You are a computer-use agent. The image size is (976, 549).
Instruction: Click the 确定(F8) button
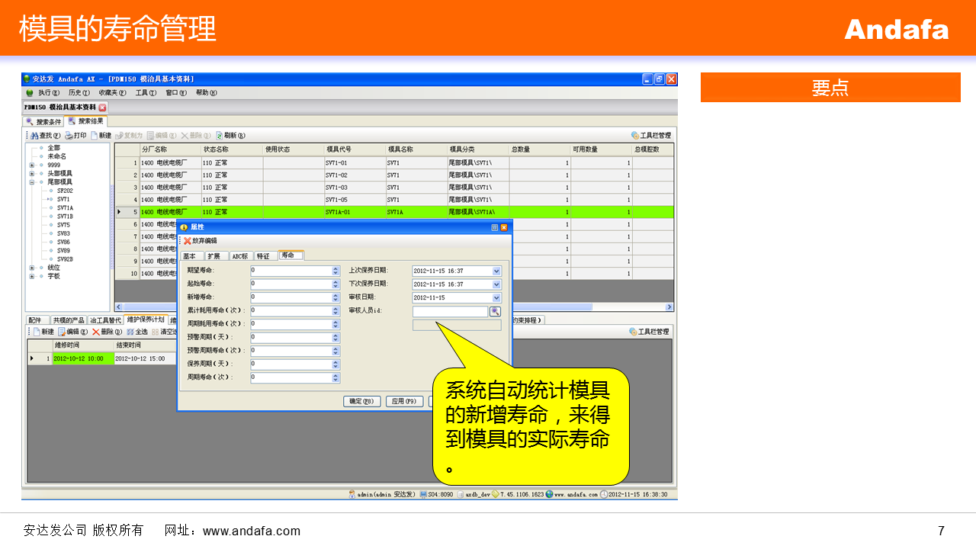pos(361,401)
